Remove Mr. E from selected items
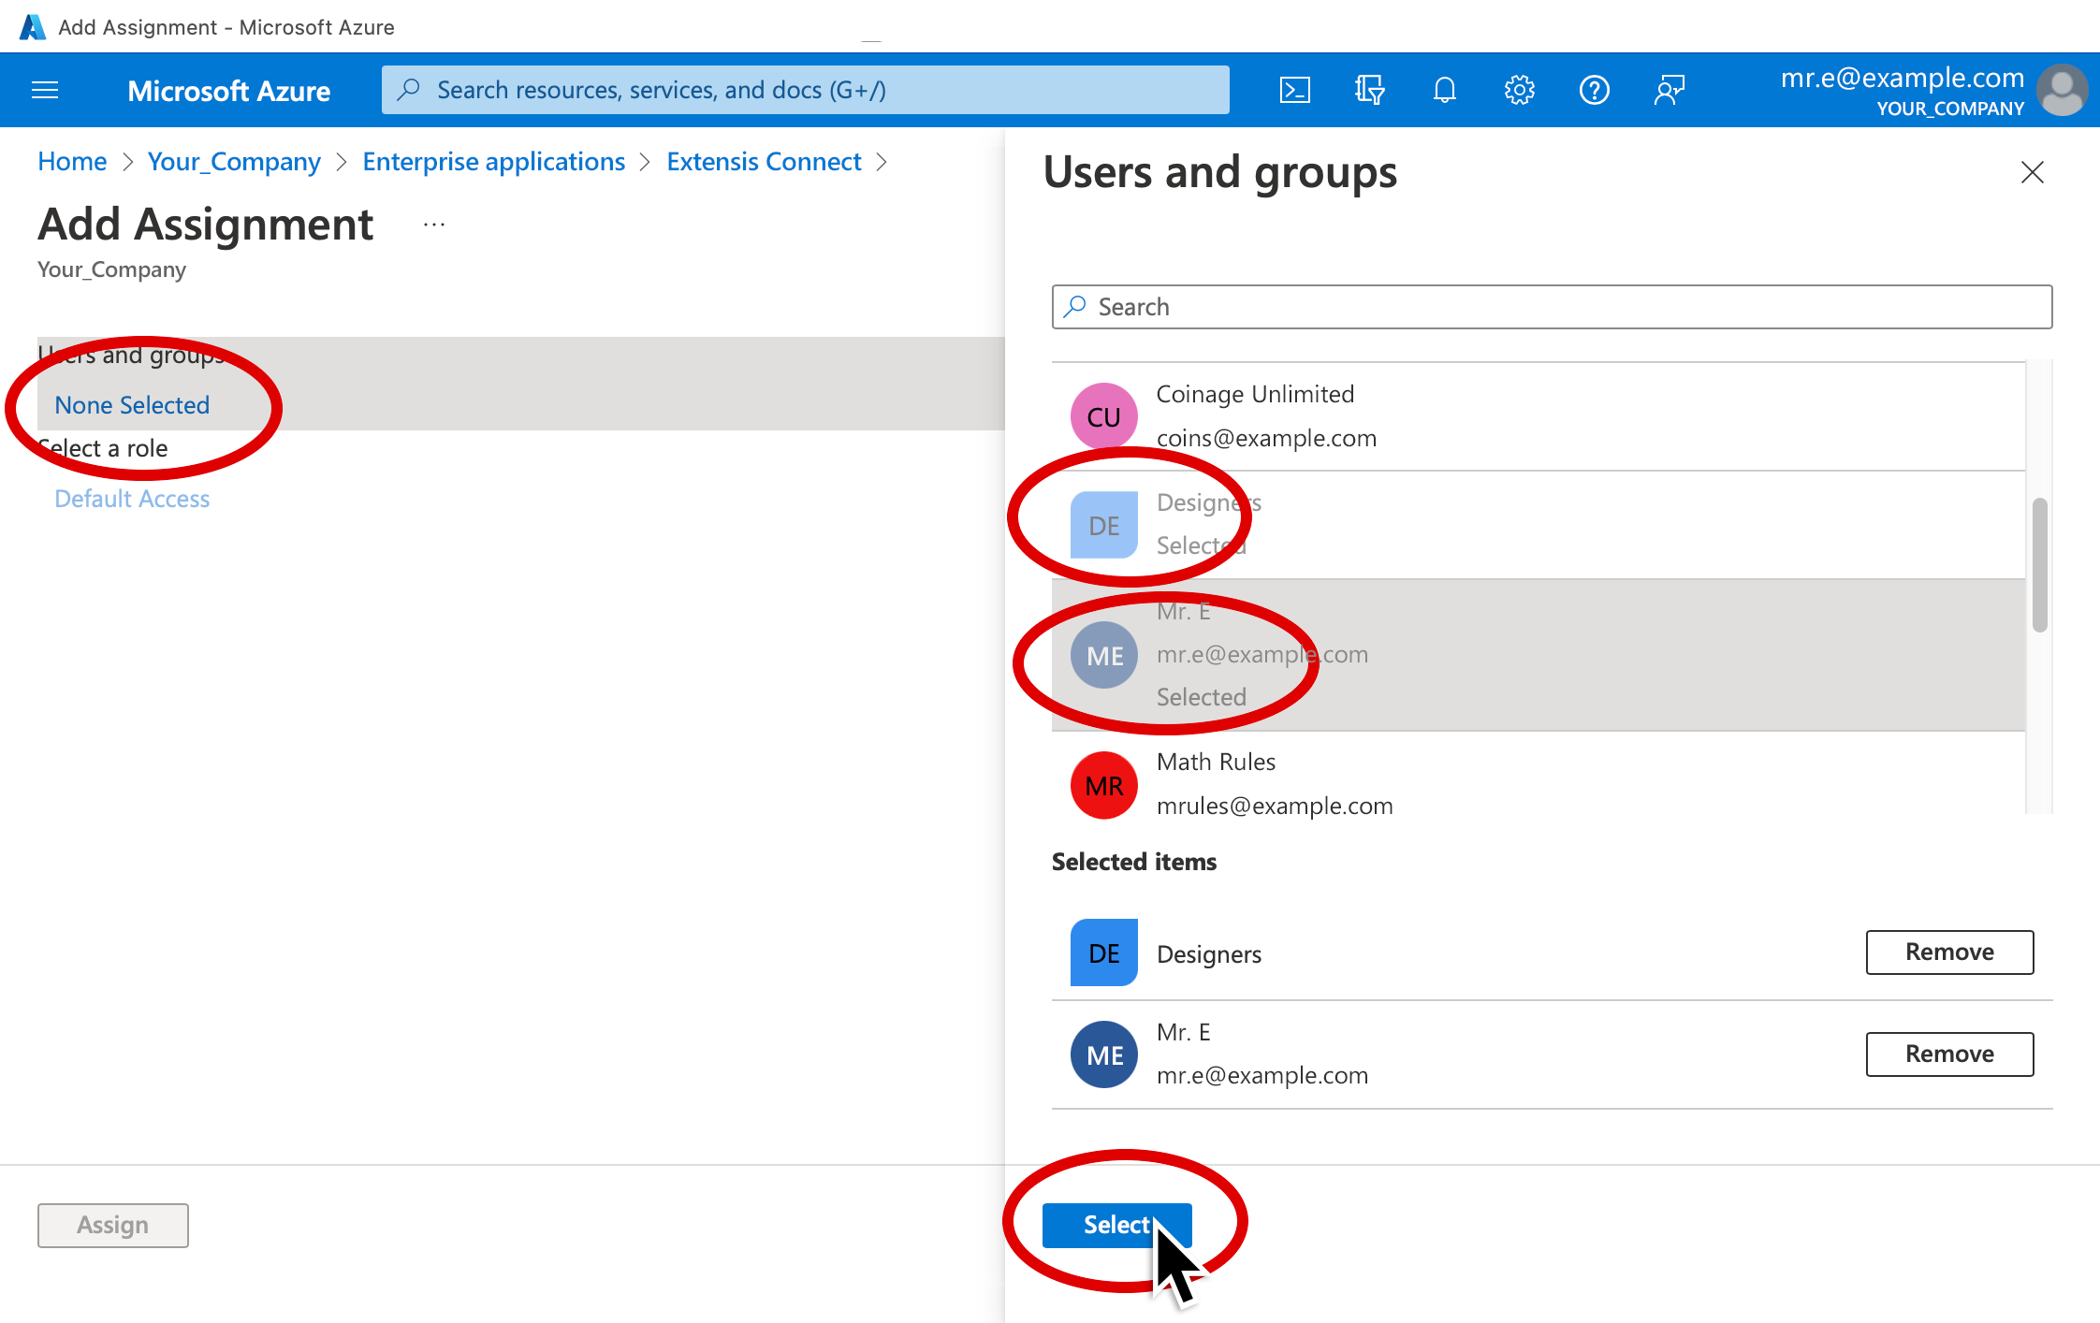The height and width of the screenshot is (1323, 2100). 1949,1054
